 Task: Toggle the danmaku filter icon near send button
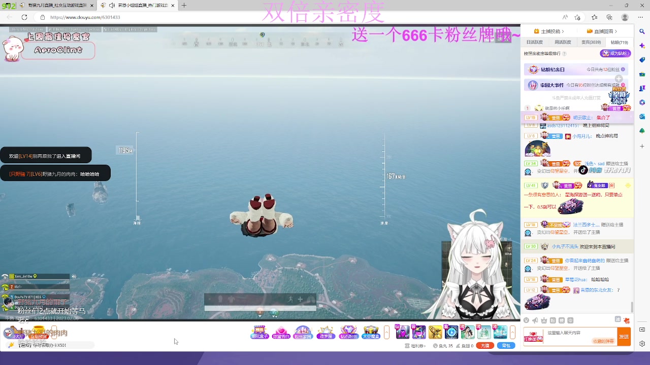618,320
